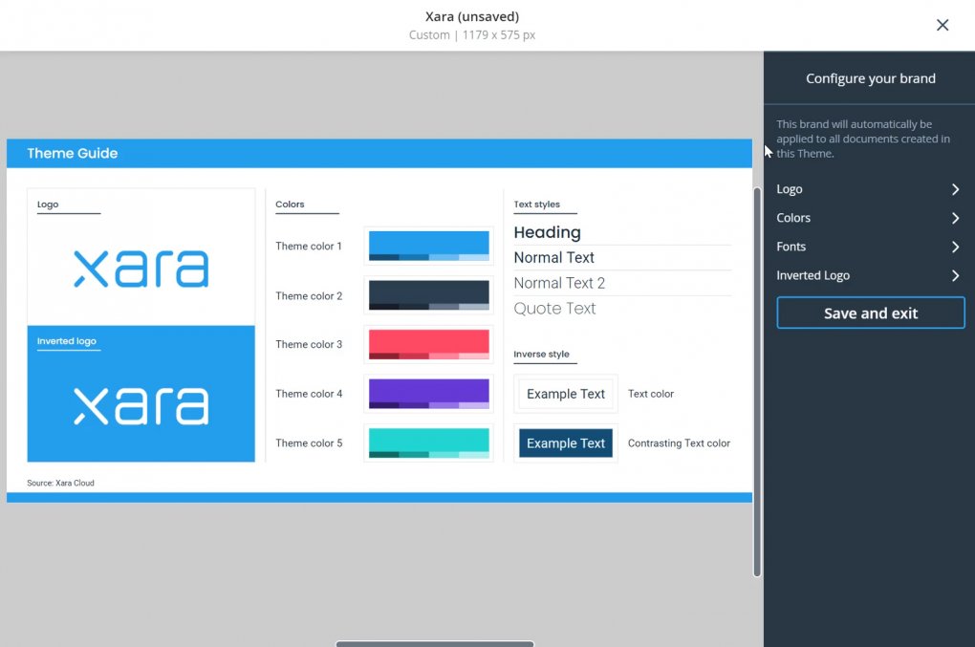Click the vertical scrollbar beside the preview
975x647 pixels.
757,381
